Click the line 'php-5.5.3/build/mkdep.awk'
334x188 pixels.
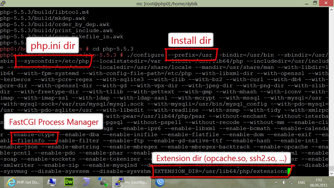pos(43,18)
